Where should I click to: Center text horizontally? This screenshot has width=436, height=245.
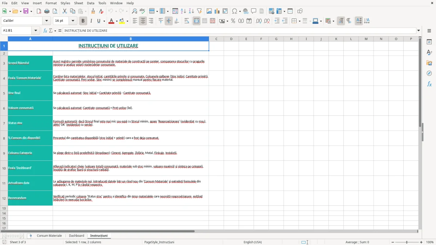point(143,21)
